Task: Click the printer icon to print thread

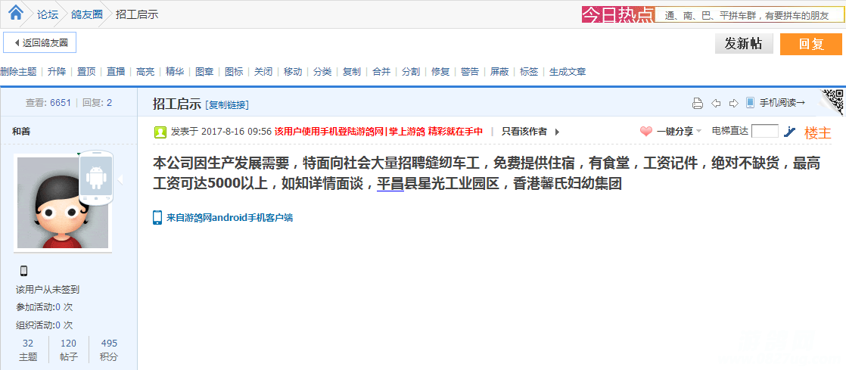Action: click(698, 103)
